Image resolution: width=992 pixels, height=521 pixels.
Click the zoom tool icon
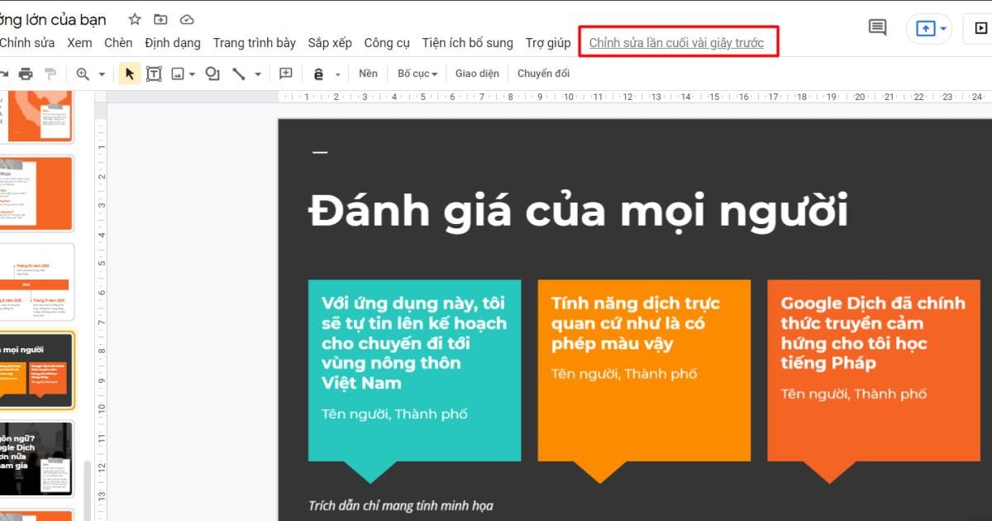pyautogui.click(x=82, y=73)
